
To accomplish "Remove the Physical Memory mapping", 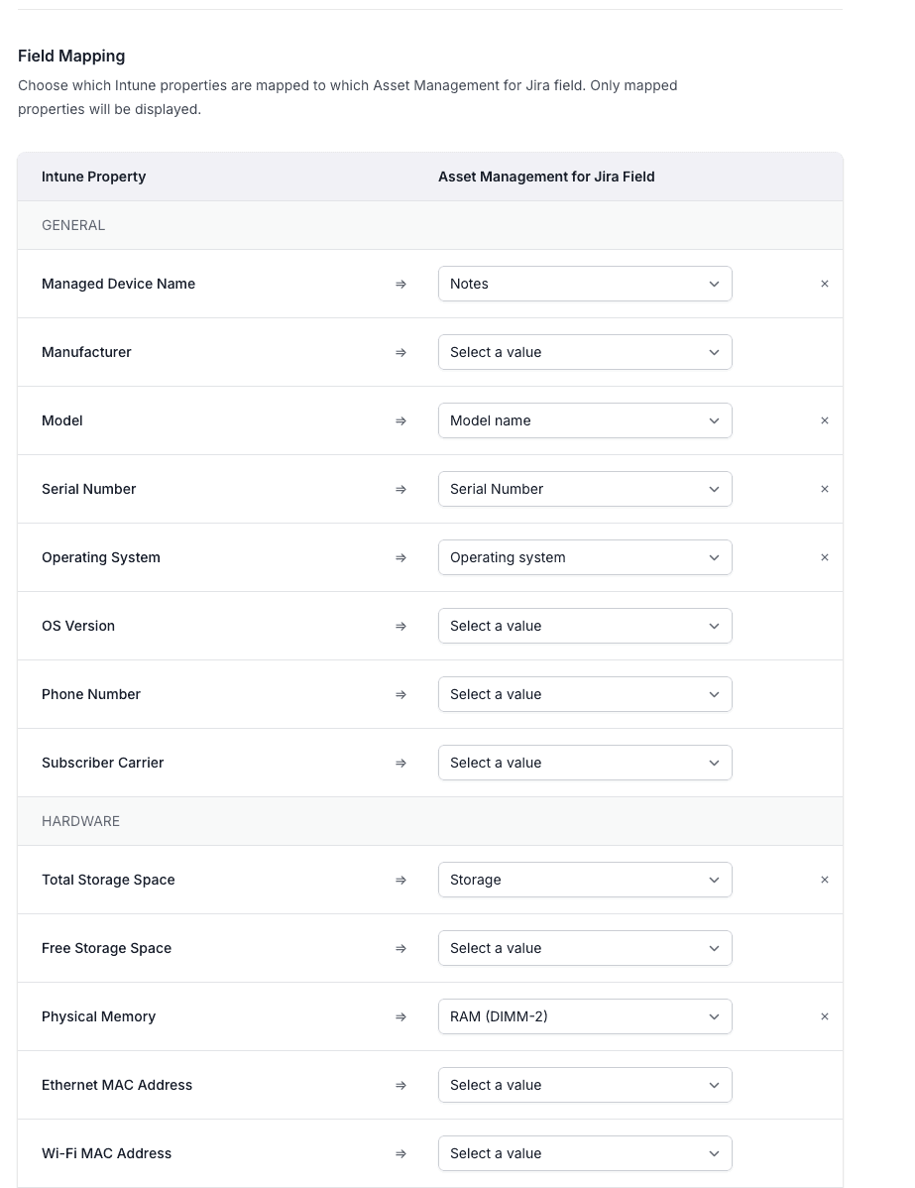I will (x=825, y=1016).
